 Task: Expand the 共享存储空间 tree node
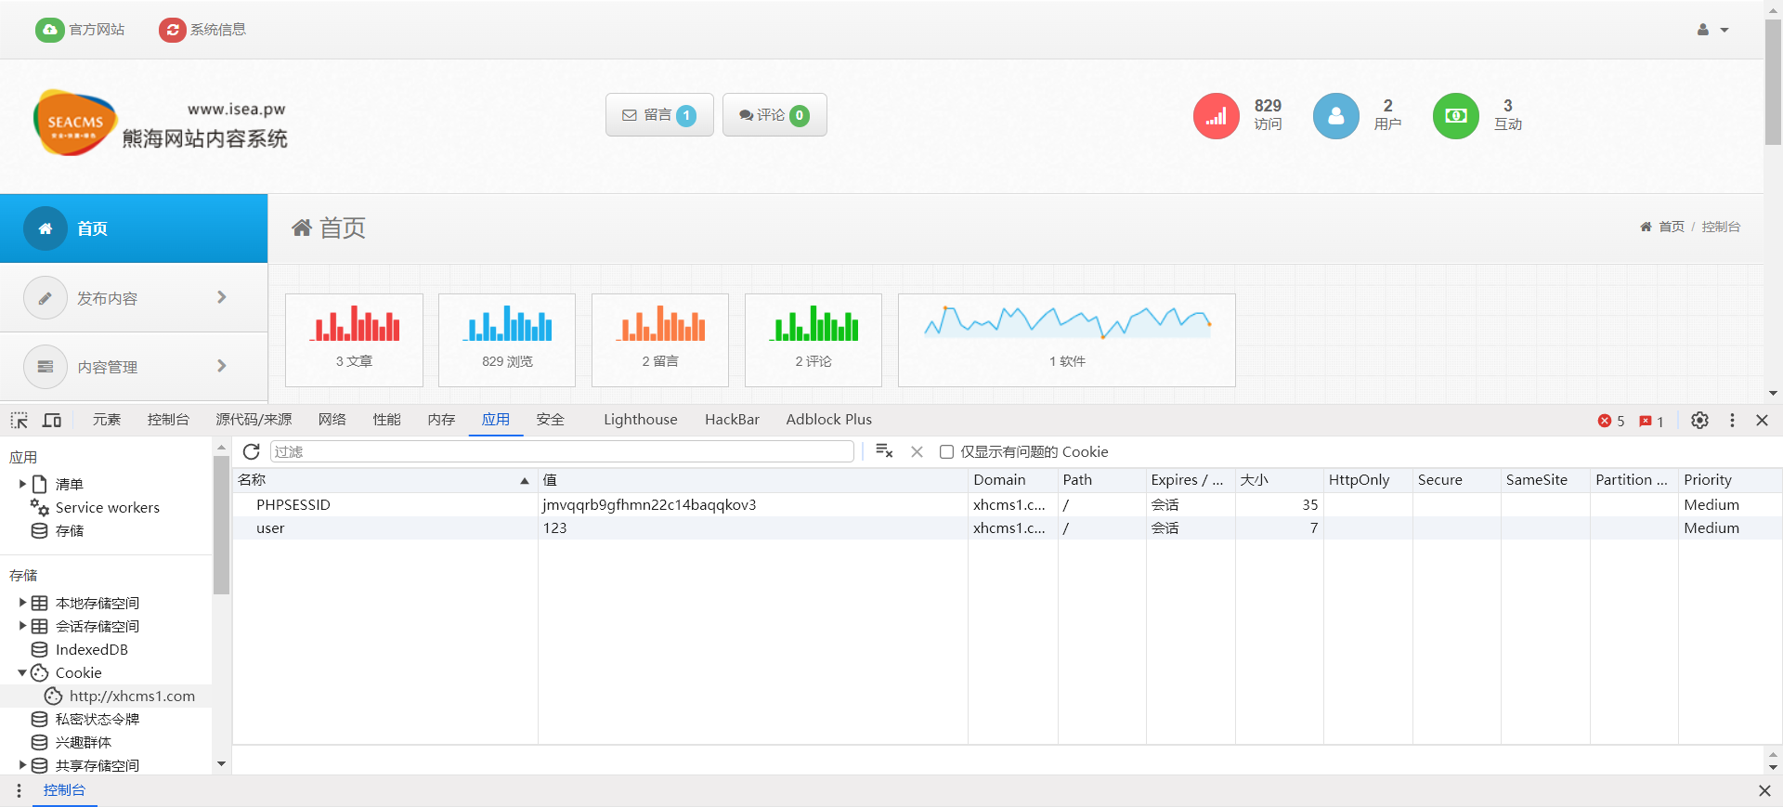22,765
